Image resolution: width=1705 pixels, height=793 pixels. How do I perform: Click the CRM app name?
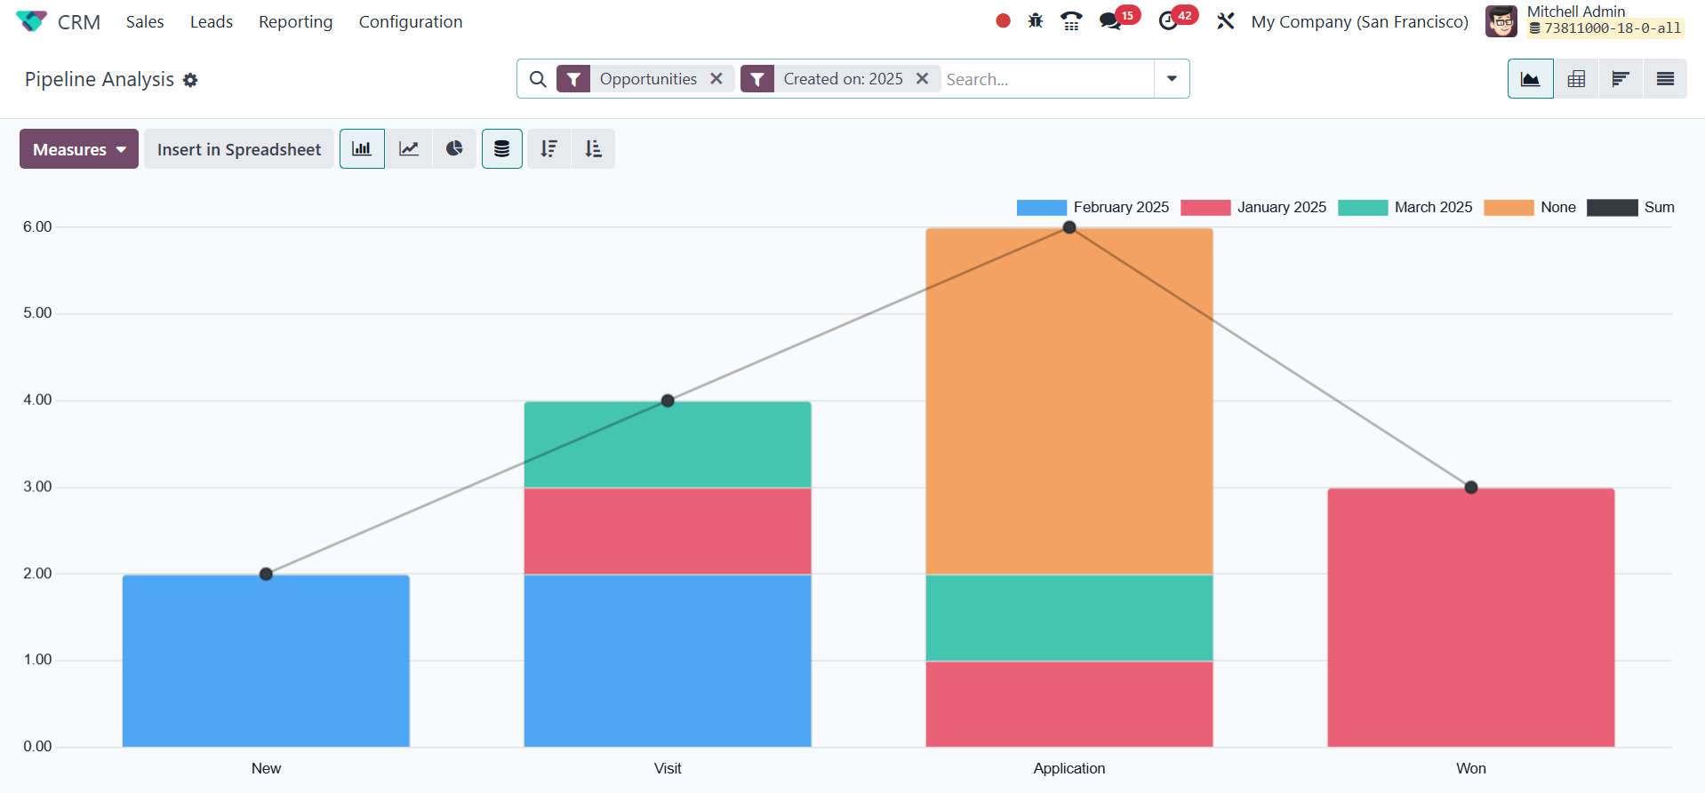(79, 22)
